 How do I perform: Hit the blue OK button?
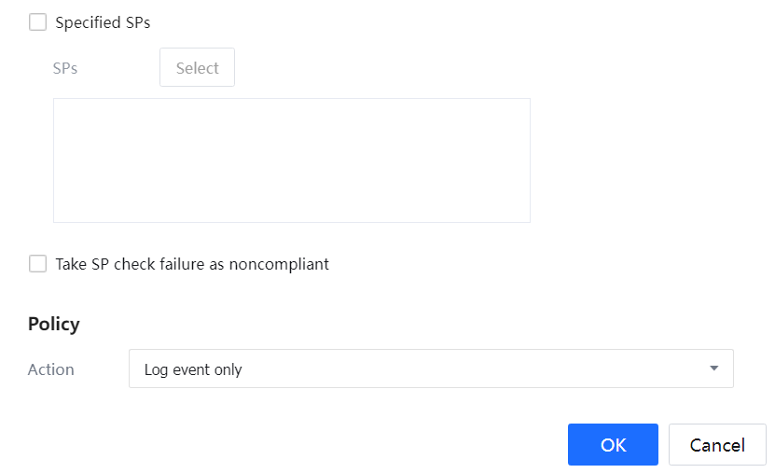(x=613, y=445)
